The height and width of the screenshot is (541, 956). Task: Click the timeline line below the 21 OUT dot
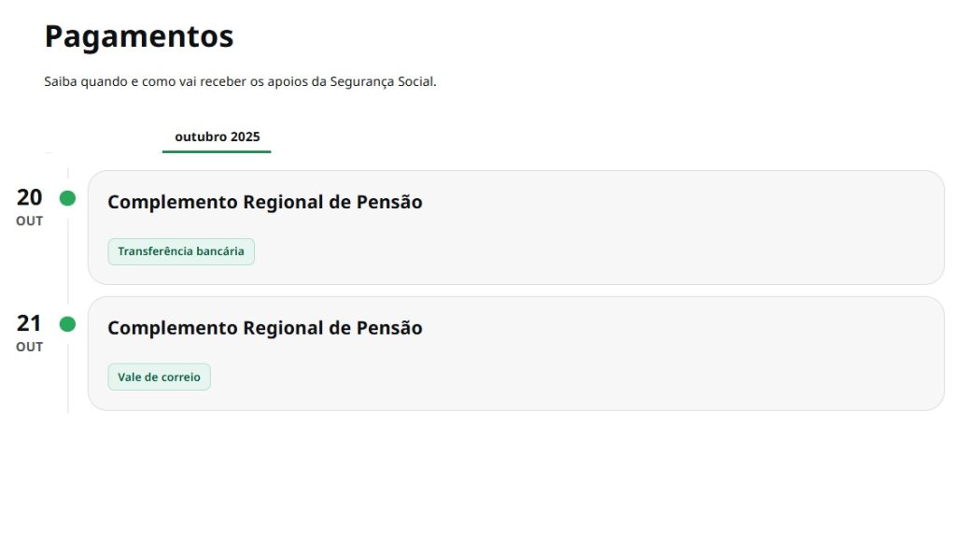click(68, 383)
